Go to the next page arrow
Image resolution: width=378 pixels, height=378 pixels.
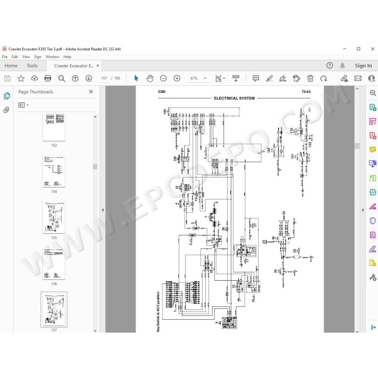(x=89, y=78)
